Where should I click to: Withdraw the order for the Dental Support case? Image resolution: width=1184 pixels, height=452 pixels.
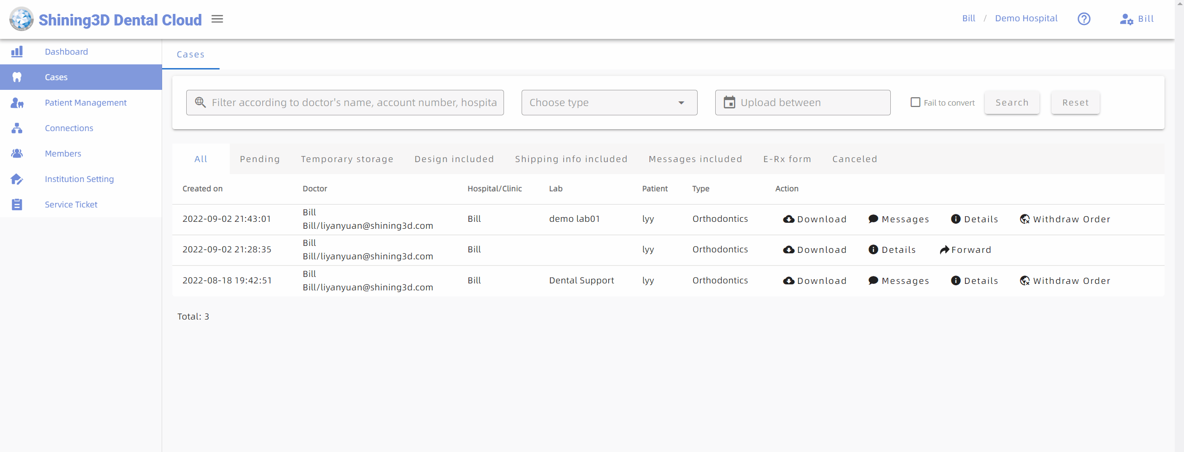coord(1065,281)
